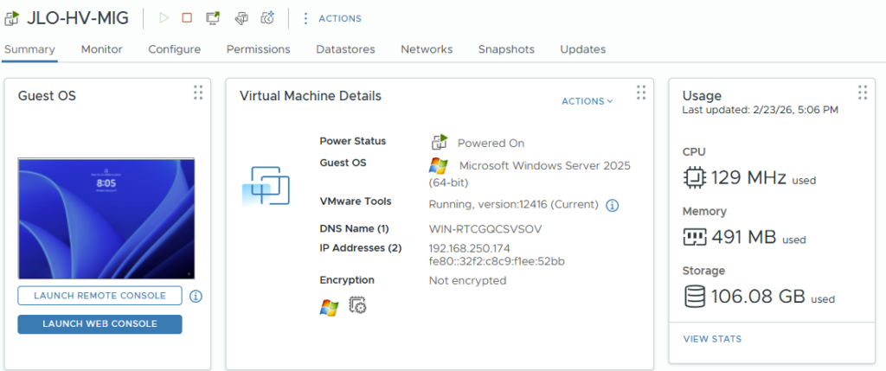The image size is (886, 371).
Task: Expand ACTIONS dropdown in Virtual Machine Details
Action: pyautogui.click(x=587, y=101)
